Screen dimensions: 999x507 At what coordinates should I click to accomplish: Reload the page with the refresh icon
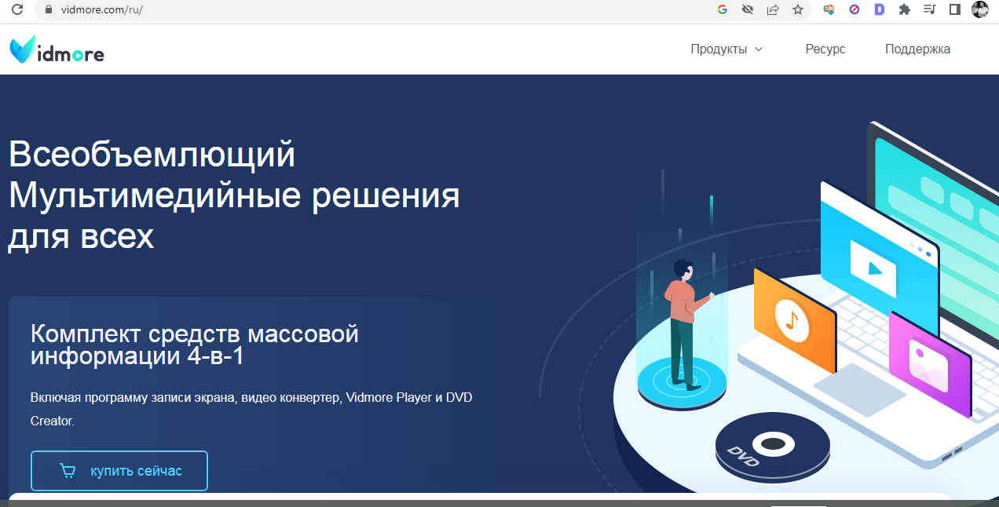[17, 10]
